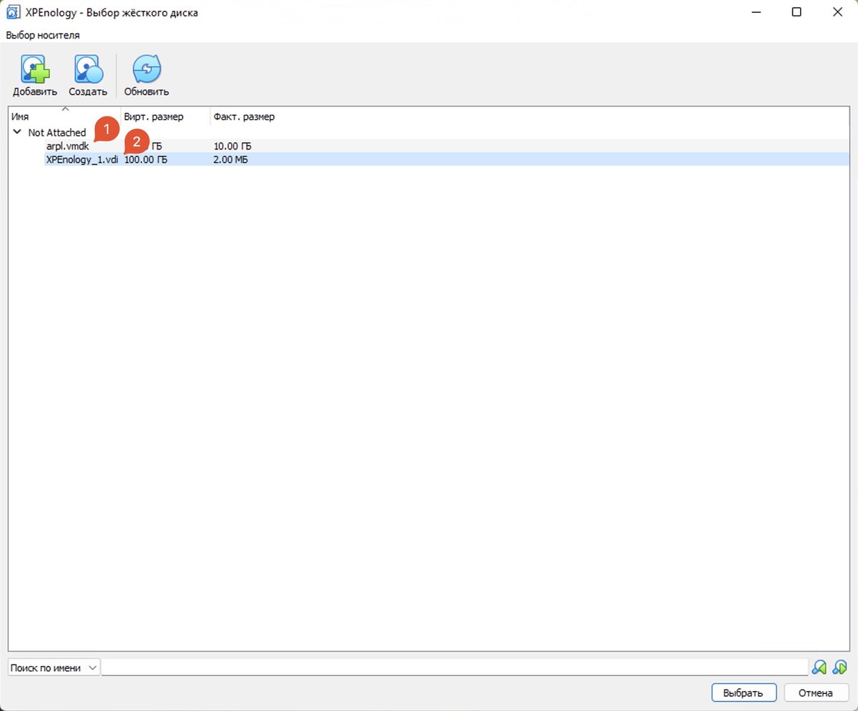Click the 100.00 ГБ virtual size cell
858x711 pixels.
coord(146,160)
